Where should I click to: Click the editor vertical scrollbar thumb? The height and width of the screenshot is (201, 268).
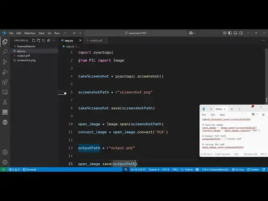267,100
